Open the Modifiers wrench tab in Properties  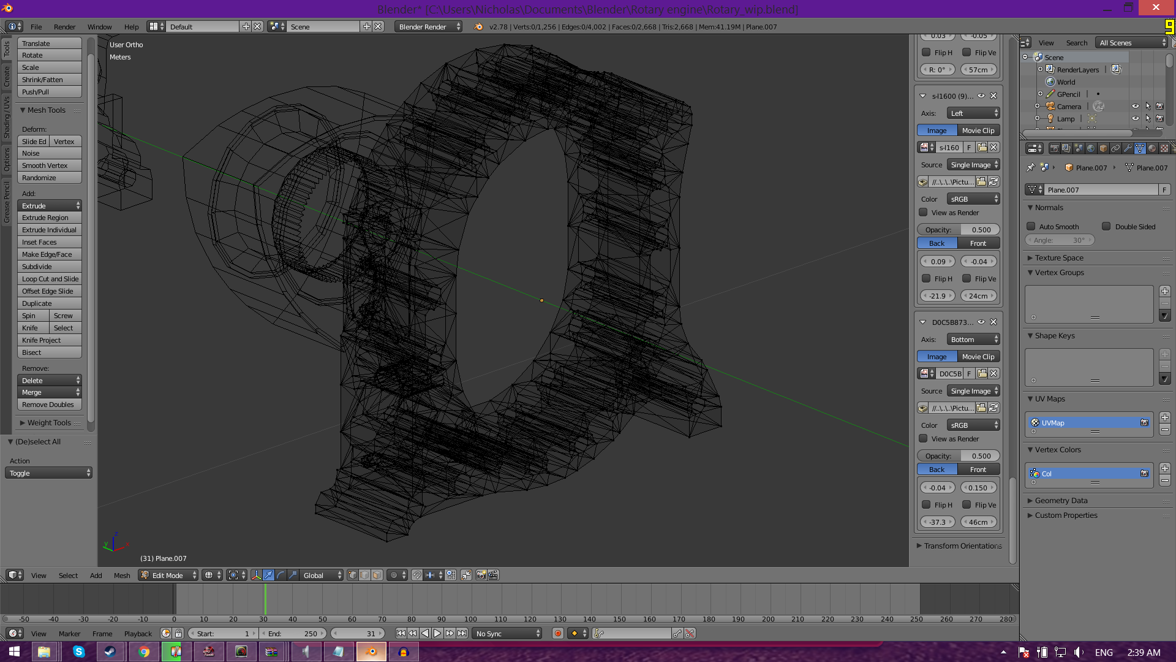click(1127, 148)
